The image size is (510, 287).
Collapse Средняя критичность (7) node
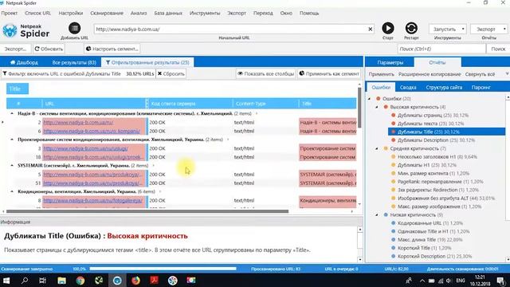(x=377, y=148)
